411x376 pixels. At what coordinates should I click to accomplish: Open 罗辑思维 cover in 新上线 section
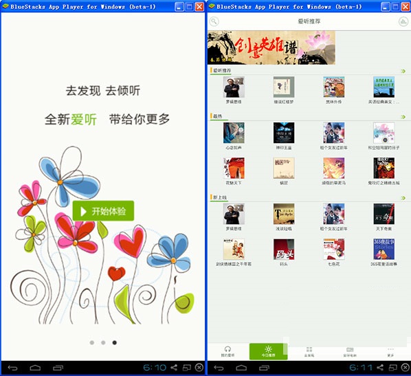pos(234,214)
